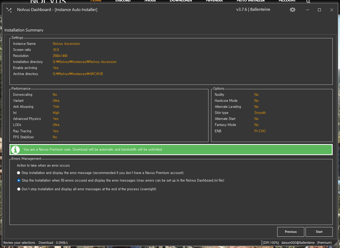Click the Installation Summary heading
340x248 pixels.
(x=24, y=30)
